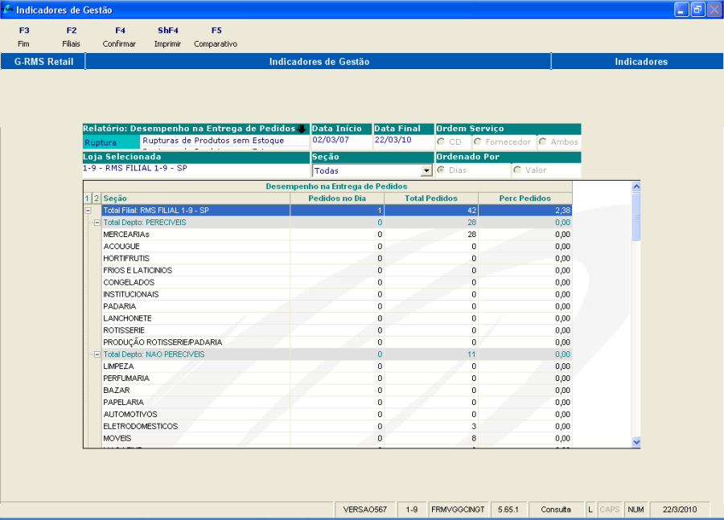Open the F5 Comparativo view
This screenshot has height=520, width=724.
(x=216, y=37)
